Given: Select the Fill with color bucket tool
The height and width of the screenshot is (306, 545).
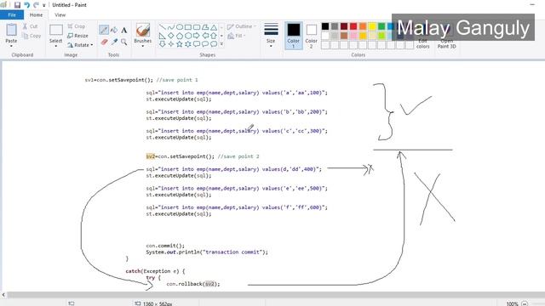Looking at the screenshot, I should click(114, 31).
